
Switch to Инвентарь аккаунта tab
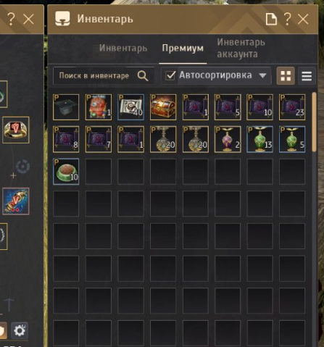point(241,48)
